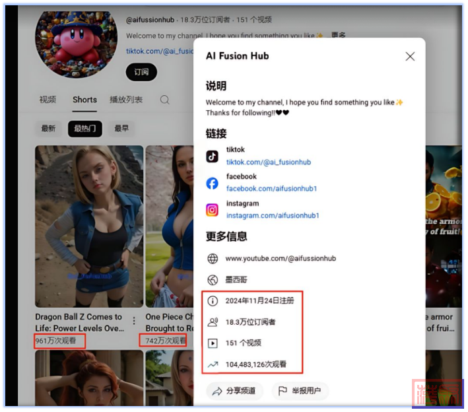Image resolution: width=468 pixels, height=412 pixels.
Task: Click the 更多 expand description link
Action: tap(338, 36)
